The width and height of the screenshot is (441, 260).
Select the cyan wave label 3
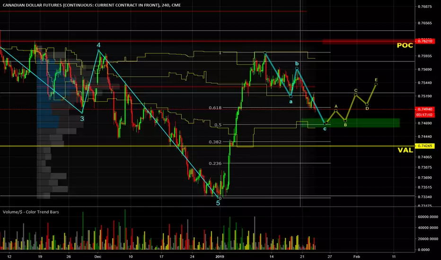pos(82,119)
